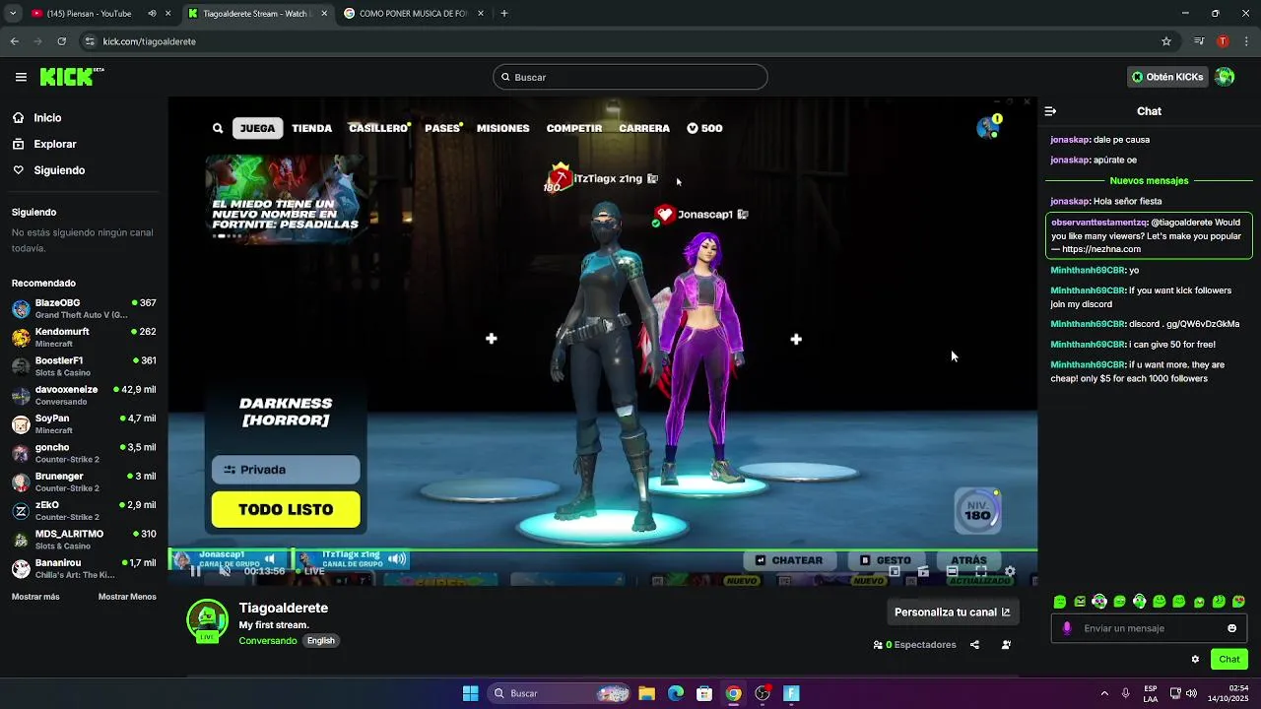Reload the page

(x=62, y=41)
